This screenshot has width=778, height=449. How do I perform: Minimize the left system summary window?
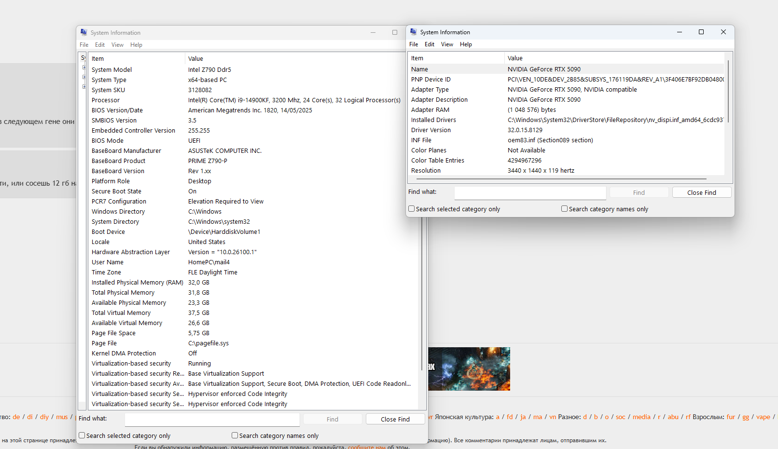tap(373, 32)
